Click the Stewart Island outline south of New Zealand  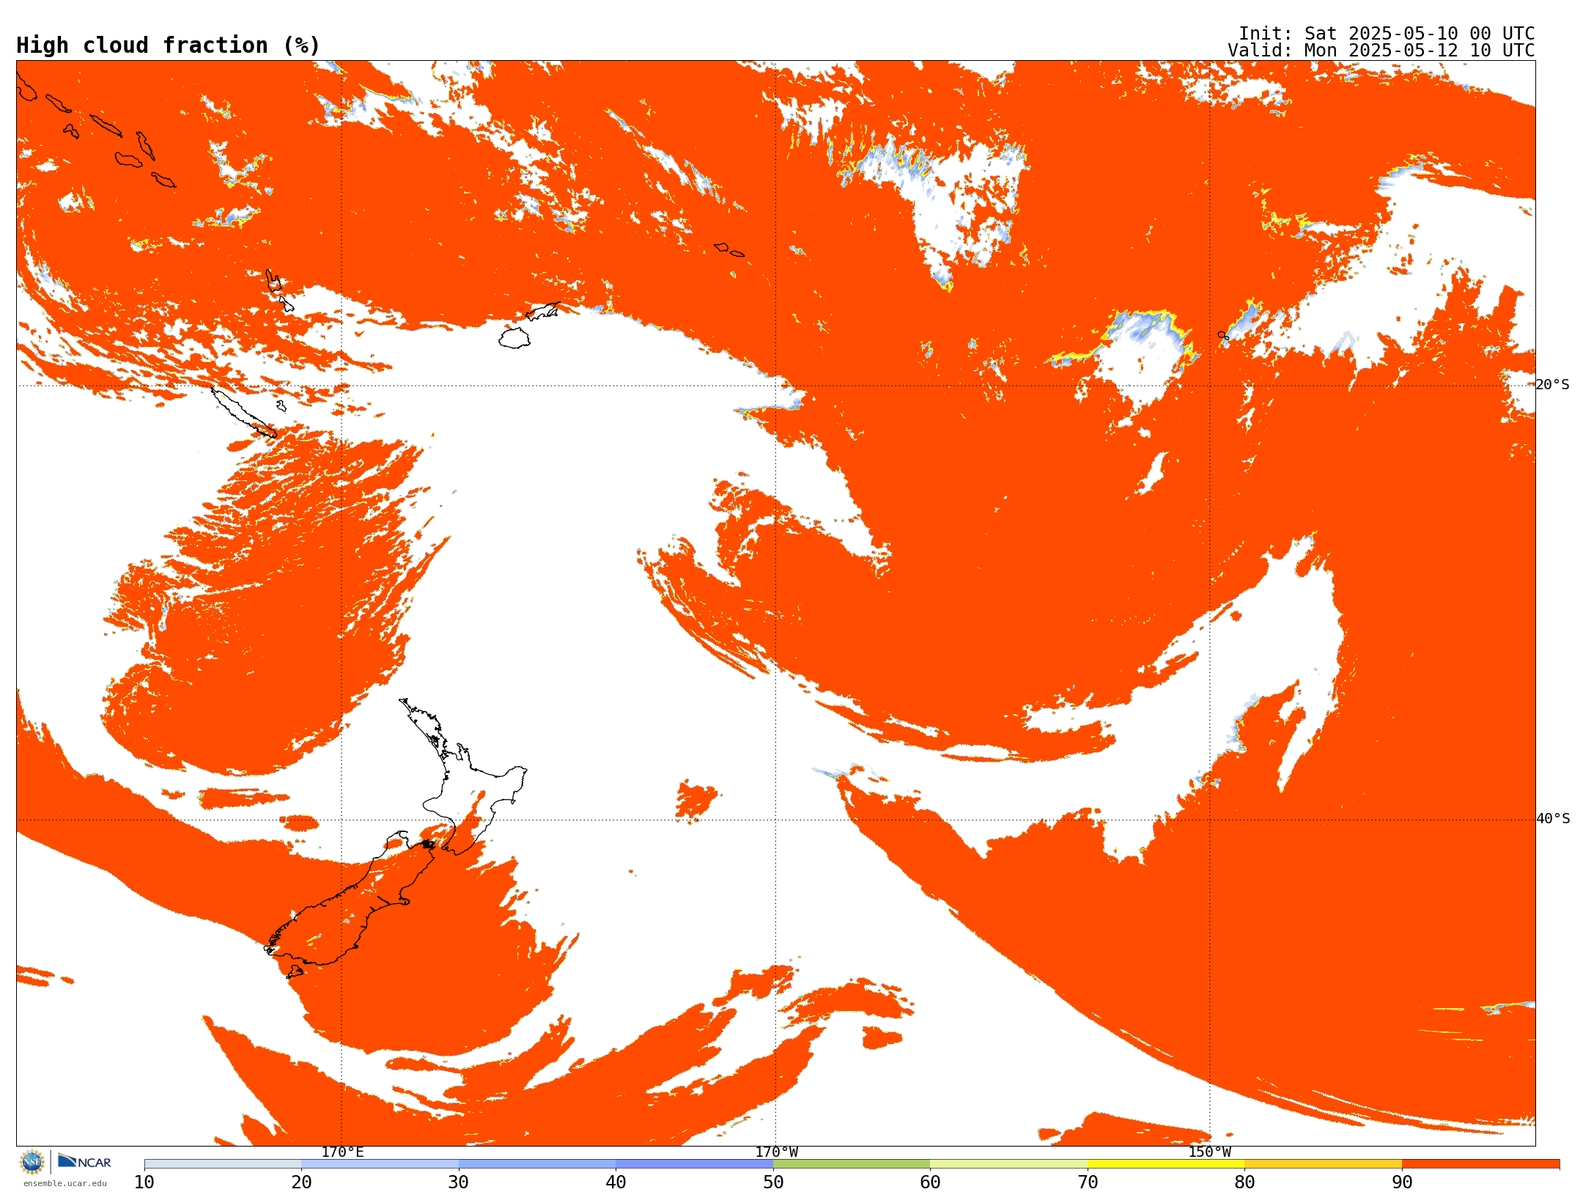(x=295, y=972)
